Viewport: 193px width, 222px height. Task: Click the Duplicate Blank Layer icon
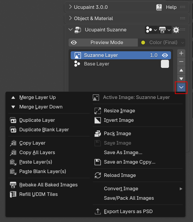pos(13,130)
